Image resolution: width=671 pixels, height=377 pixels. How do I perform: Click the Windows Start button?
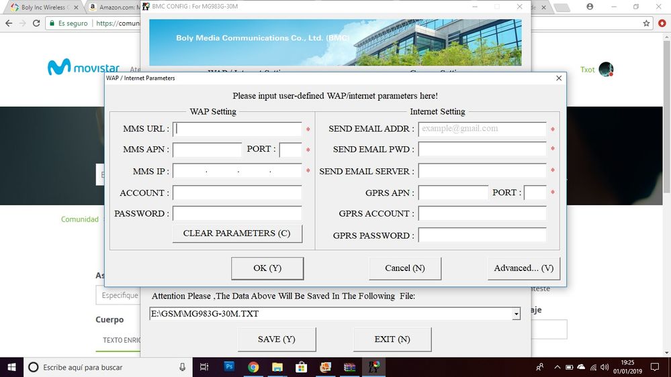pos(12,367)
